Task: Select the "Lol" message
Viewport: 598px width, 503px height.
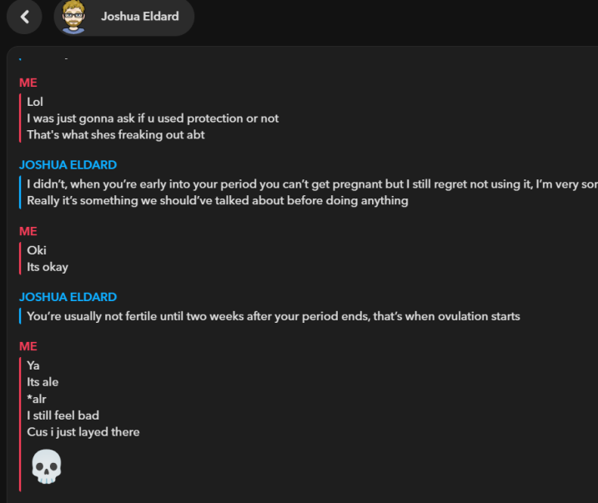Action: 35,102
